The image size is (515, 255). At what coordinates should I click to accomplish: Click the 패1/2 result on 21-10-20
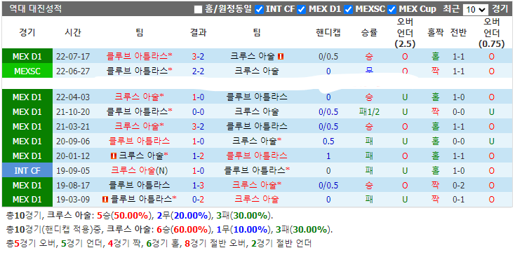[369, 112]
